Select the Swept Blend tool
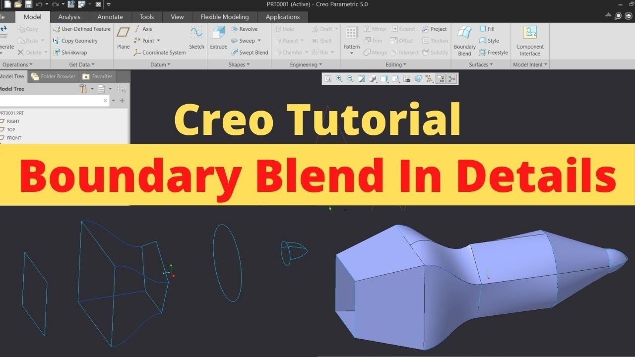 [250, 53]
